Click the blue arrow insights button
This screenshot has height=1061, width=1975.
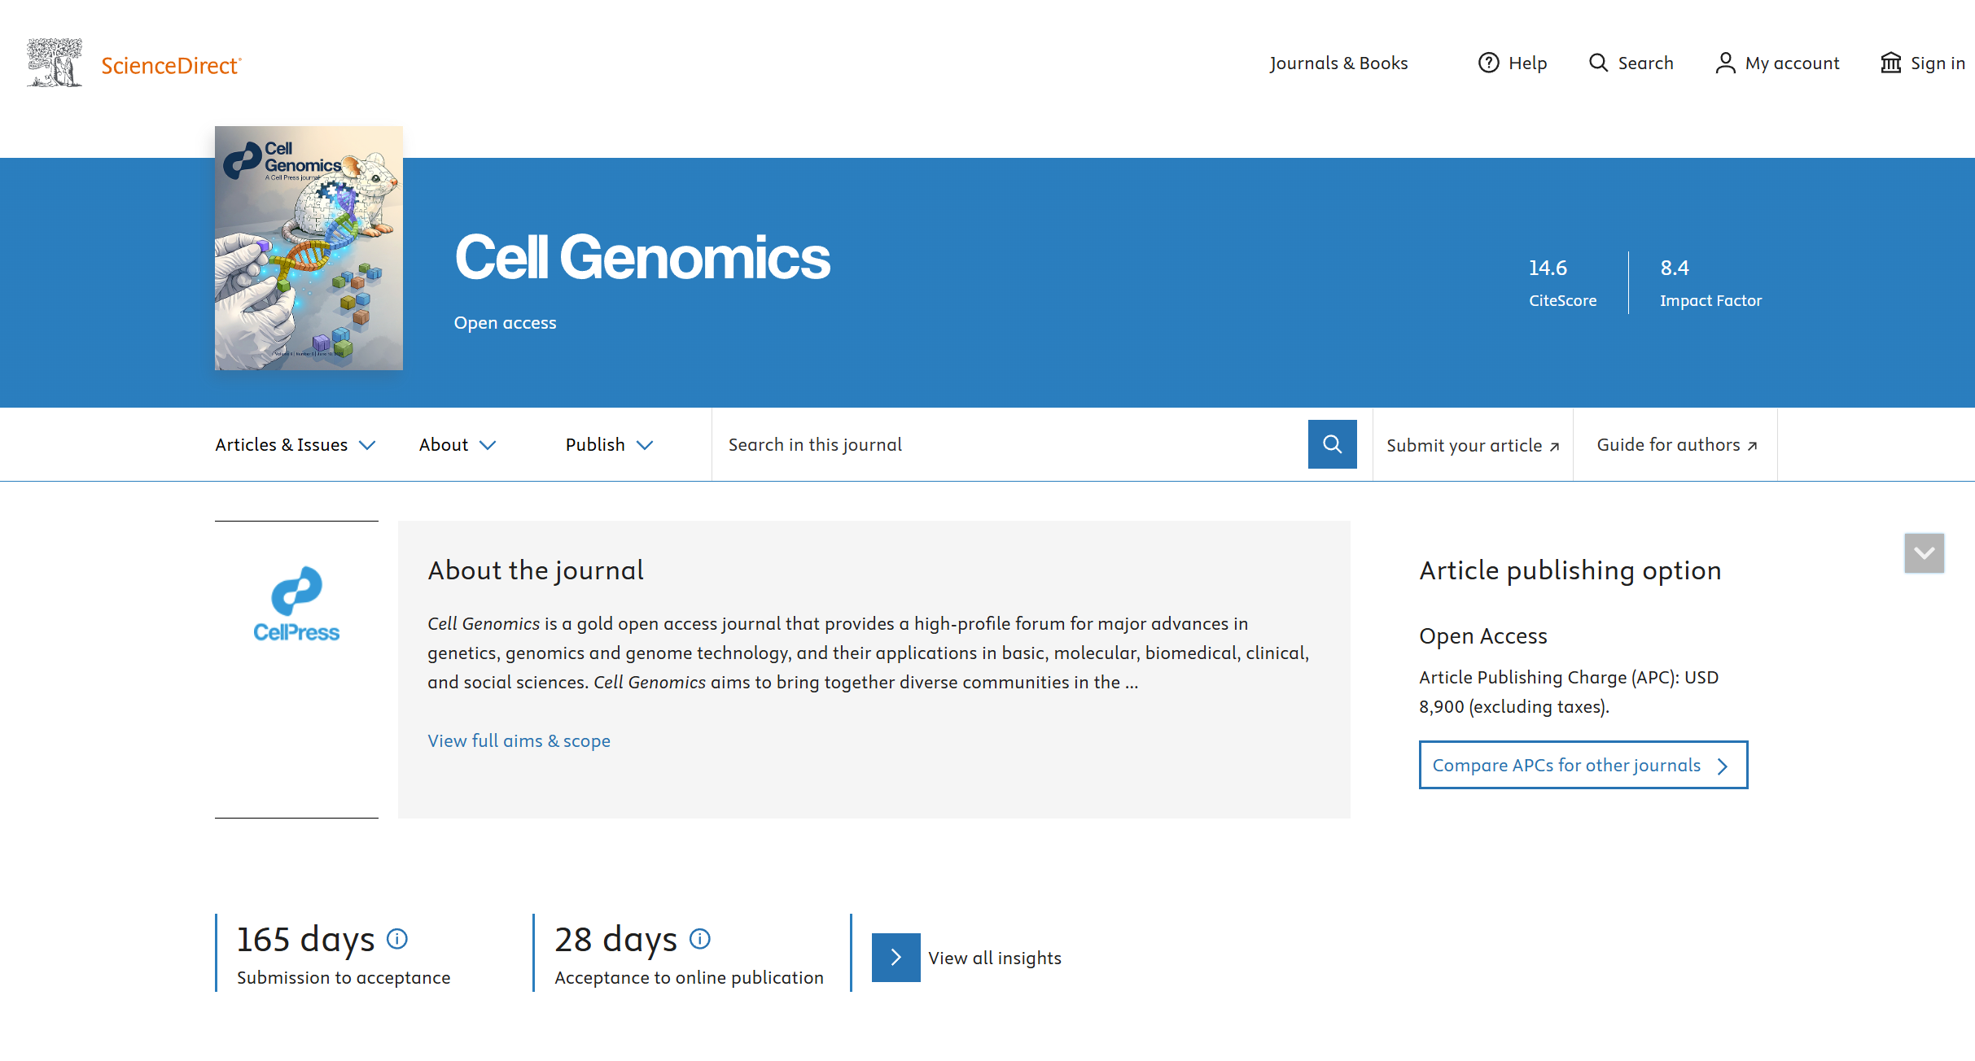[896, 958]
